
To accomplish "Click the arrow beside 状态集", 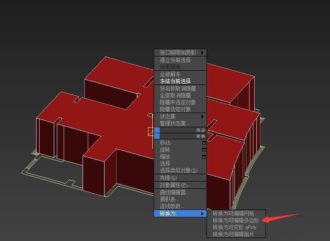I will pos(202,116).
